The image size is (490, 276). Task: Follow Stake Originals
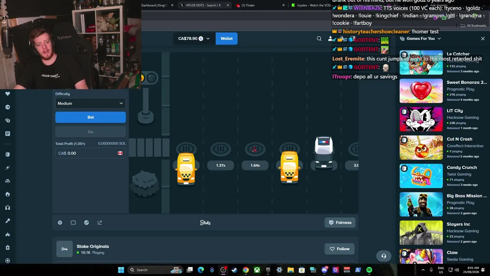pos(340,249)
